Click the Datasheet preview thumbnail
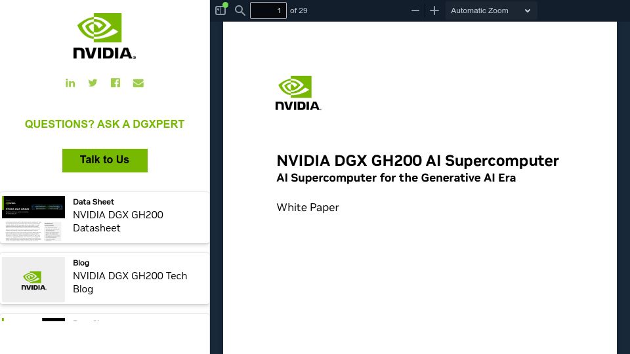Image resolution: width=630 pixels, height=354 pixels. pos(33,218)
